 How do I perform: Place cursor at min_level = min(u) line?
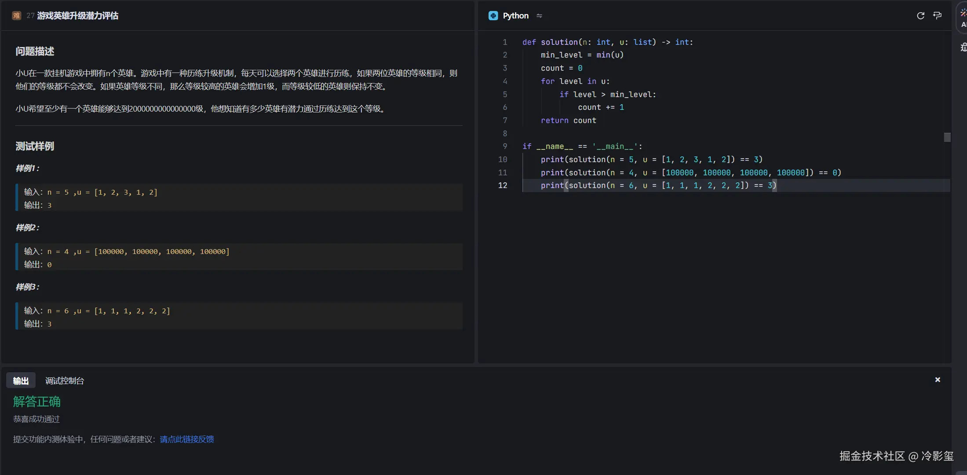coord(582,55)
